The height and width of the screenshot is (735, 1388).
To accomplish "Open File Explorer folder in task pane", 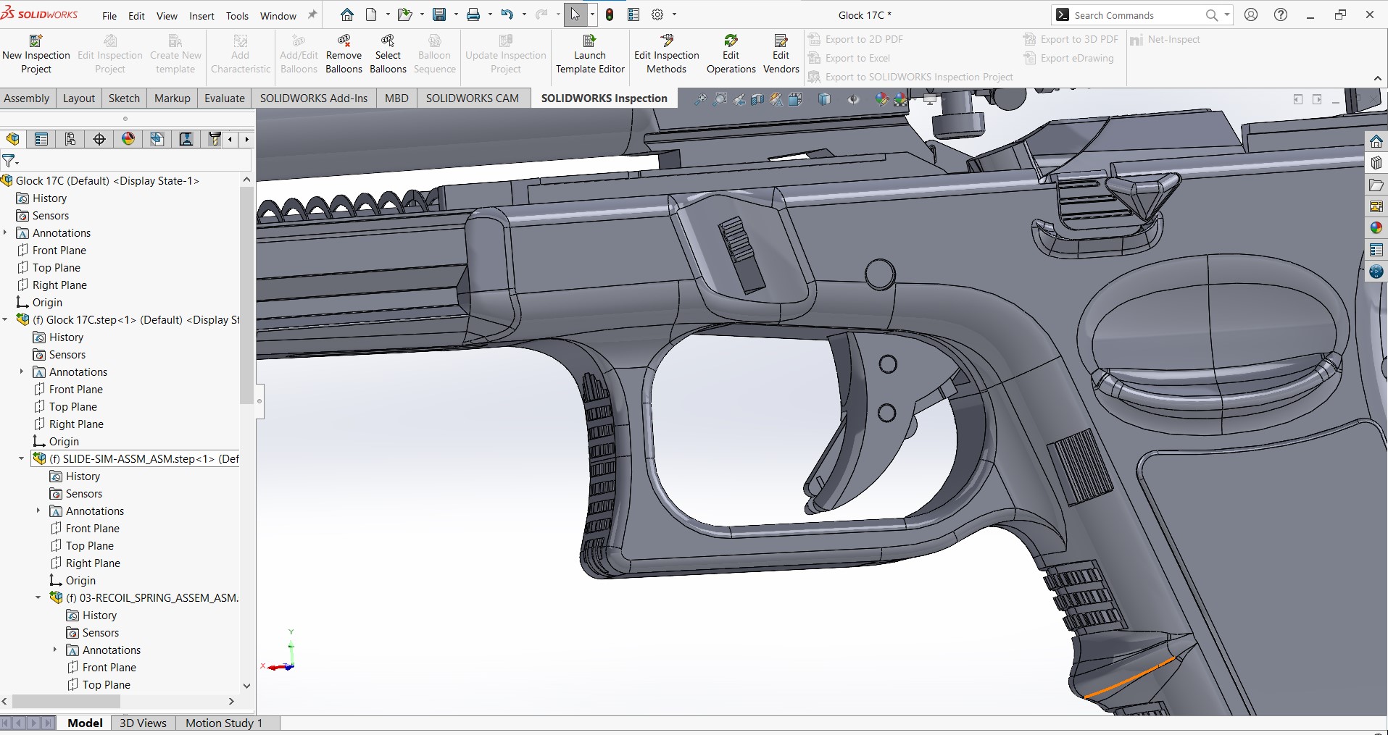I will pyautogui.click(x=1376, y=185).
